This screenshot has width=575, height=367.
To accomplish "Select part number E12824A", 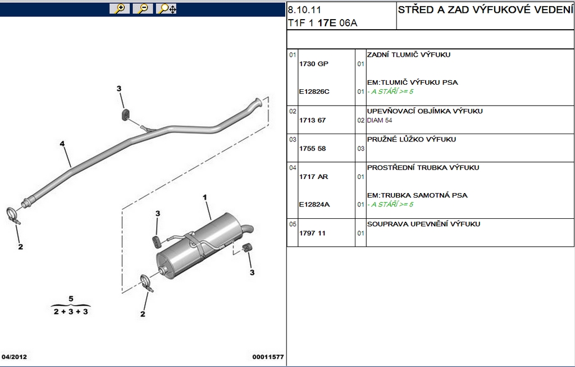I will click(314, 205).
